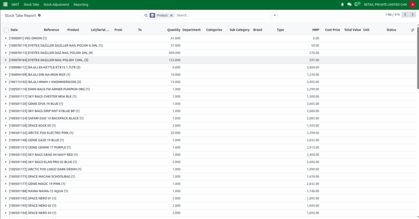Viewport: 419px width, 219px height.
Task: Click the Search input field
Action: [223, 15]
